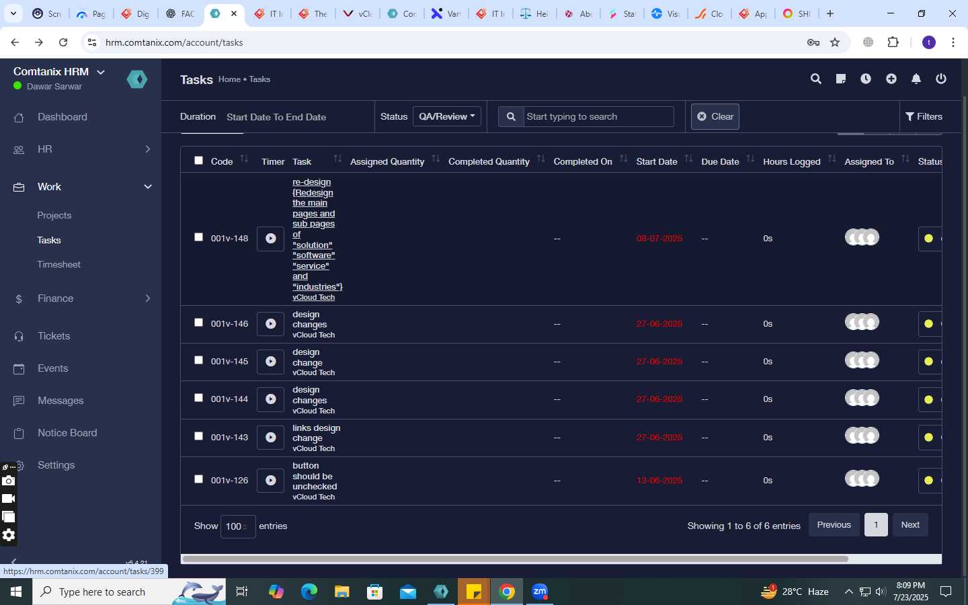Start timer for task 001v-146
The width and height of the screenshot is (968, 605).
coord(270,324)
